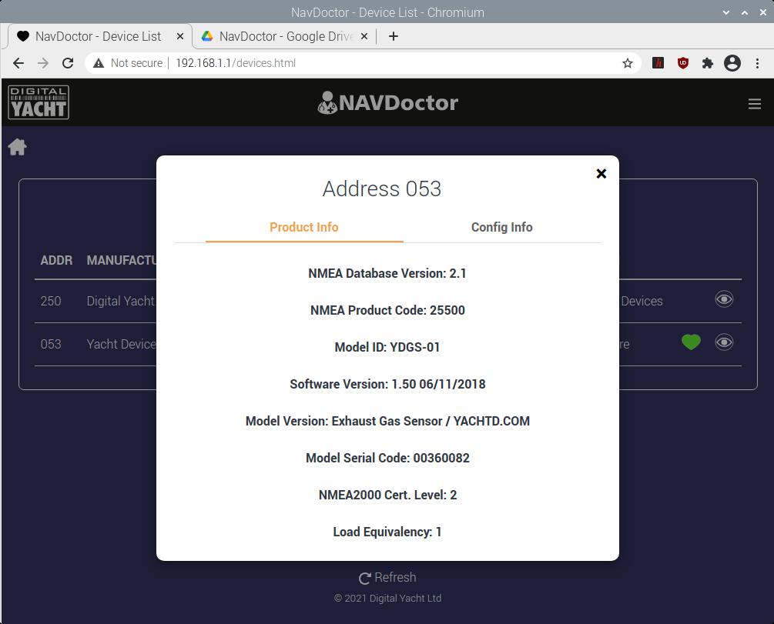Go forward in browser history
This screenshot has width=774, height=624.
tap(43, 63)
